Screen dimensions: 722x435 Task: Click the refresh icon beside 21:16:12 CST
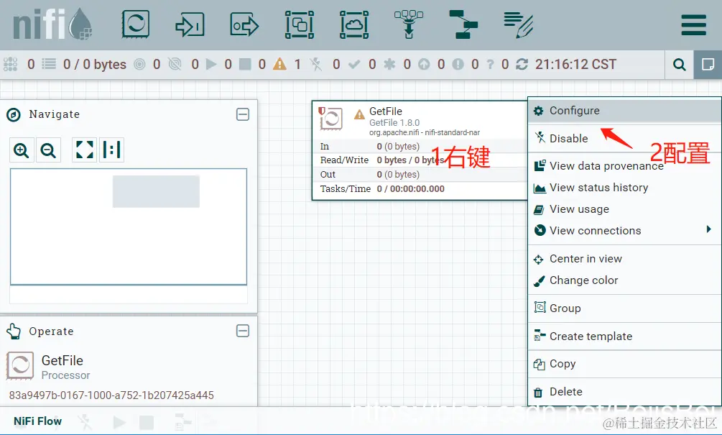[522, 64]
